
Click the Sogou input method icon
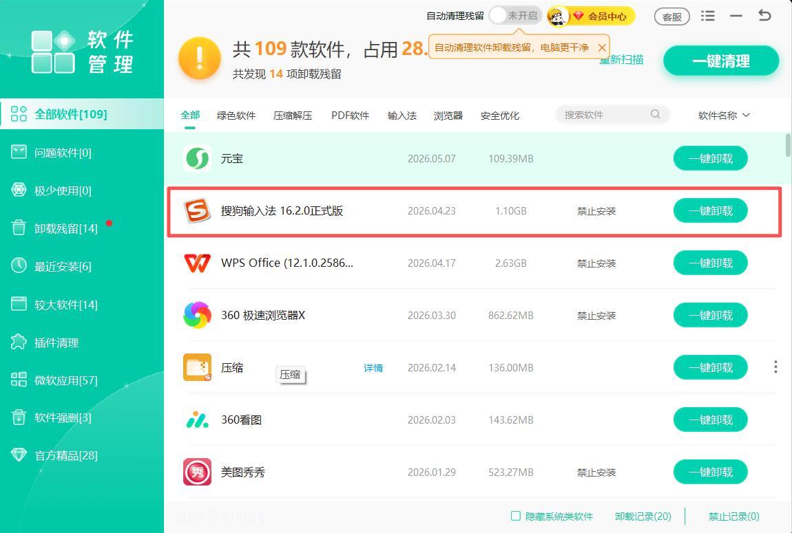pyautogui.click(x=197, y=210)
